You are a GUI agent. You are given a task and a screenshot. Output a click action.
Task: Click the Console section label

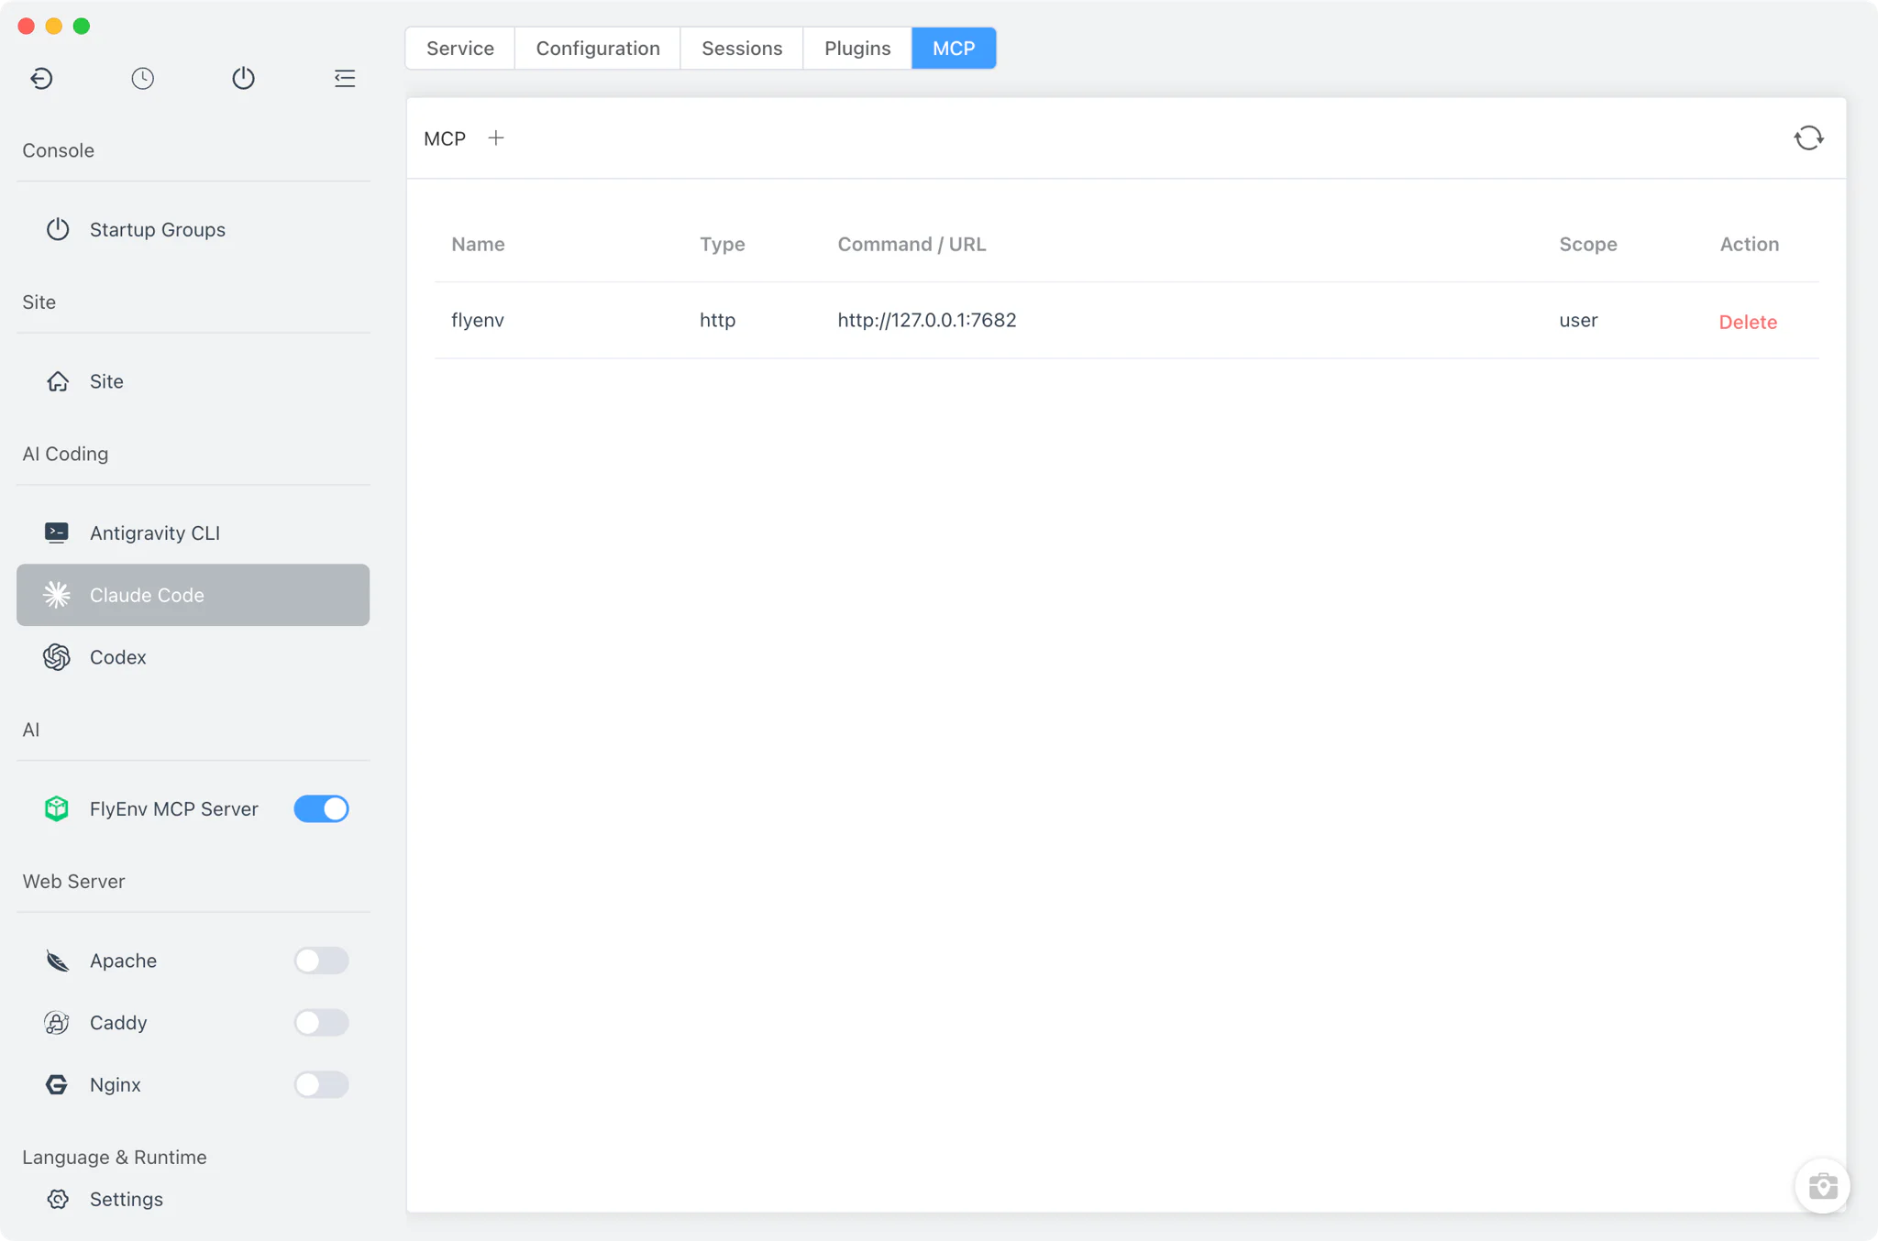click(x=58, y=150)
